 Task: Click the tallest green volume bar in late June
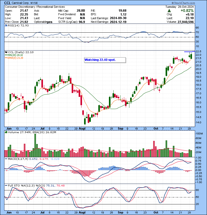pos(35,145)
